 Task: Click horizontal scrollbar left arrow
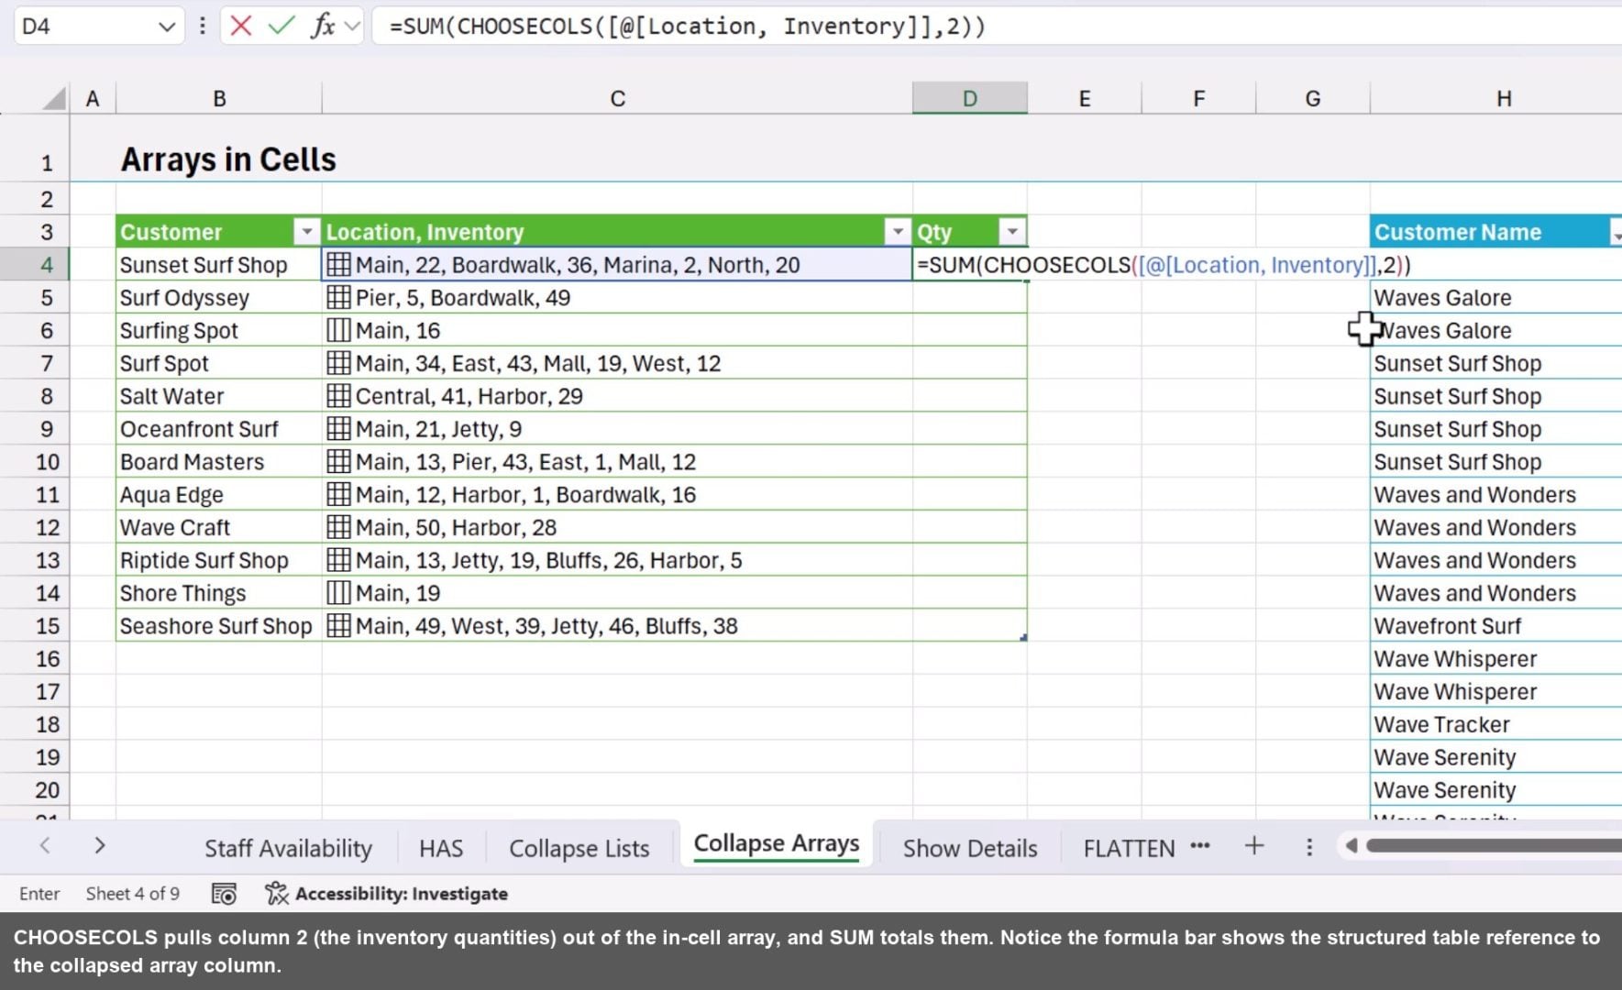click(1351, 845)
